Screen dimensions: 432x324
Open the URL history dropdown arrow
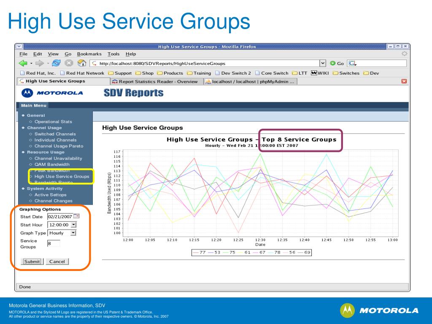(323, 63)
